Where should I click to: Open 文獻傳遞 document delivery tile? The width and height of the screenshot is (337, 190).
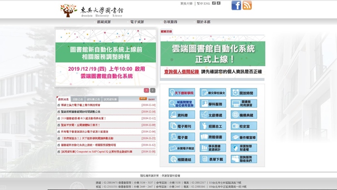[213, 115]
